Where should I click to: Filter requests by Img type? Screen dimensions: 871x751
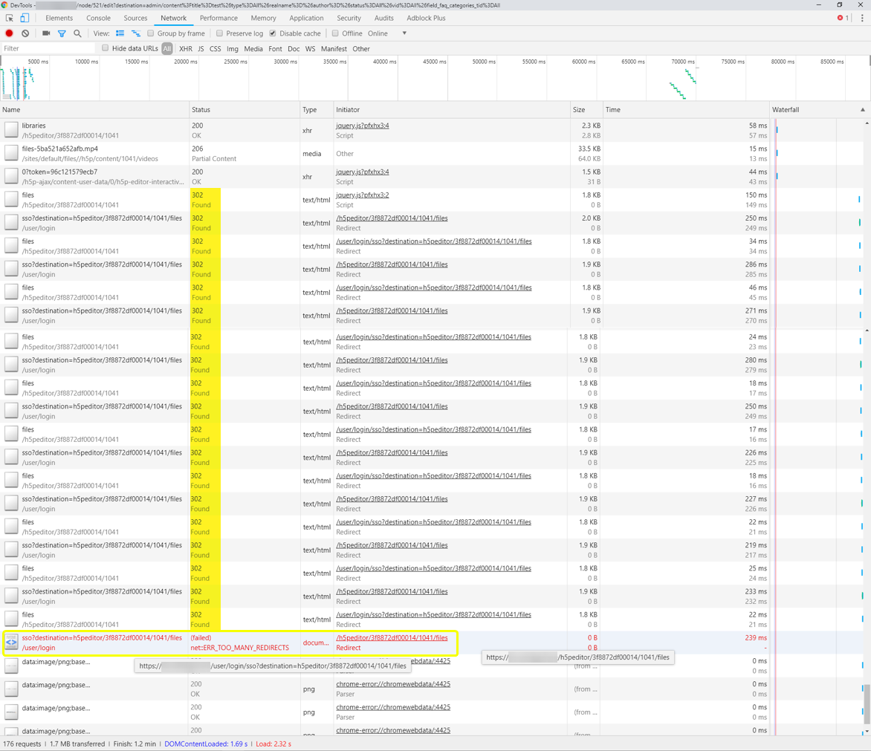[232, 49]
